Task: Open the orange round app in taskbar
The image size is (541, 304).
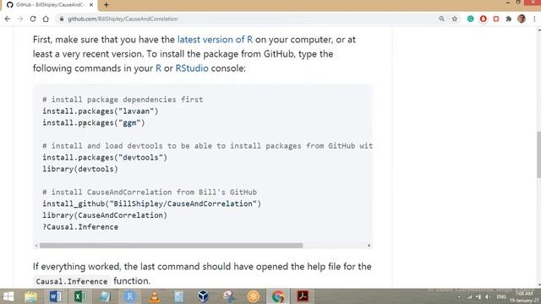Action: (254, 296)
